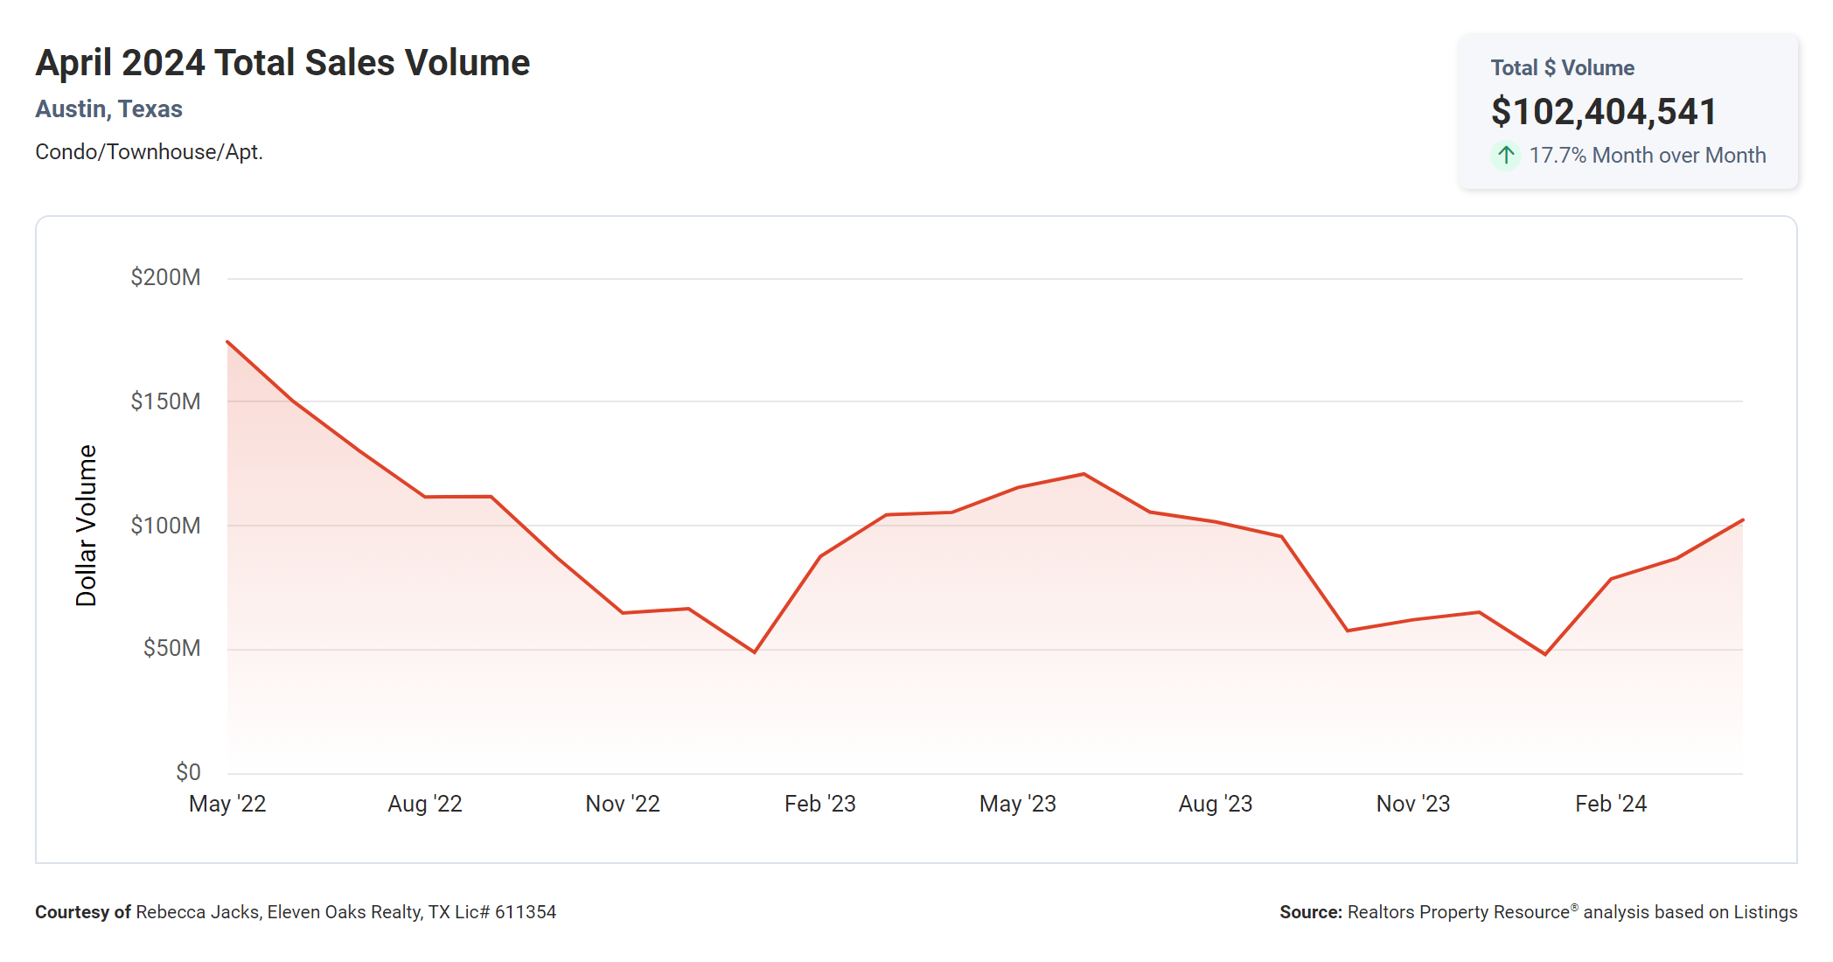Click the April 2024 Total Sales Volume title
Screen dimensions: 1833x962
click(x=282, y=63)
